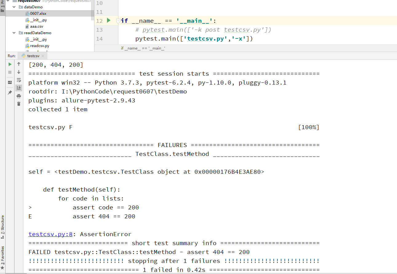Click the Restore Layout icon in Run panel
The height and width of the screenshot is (274, 397).
pos(10,82)
